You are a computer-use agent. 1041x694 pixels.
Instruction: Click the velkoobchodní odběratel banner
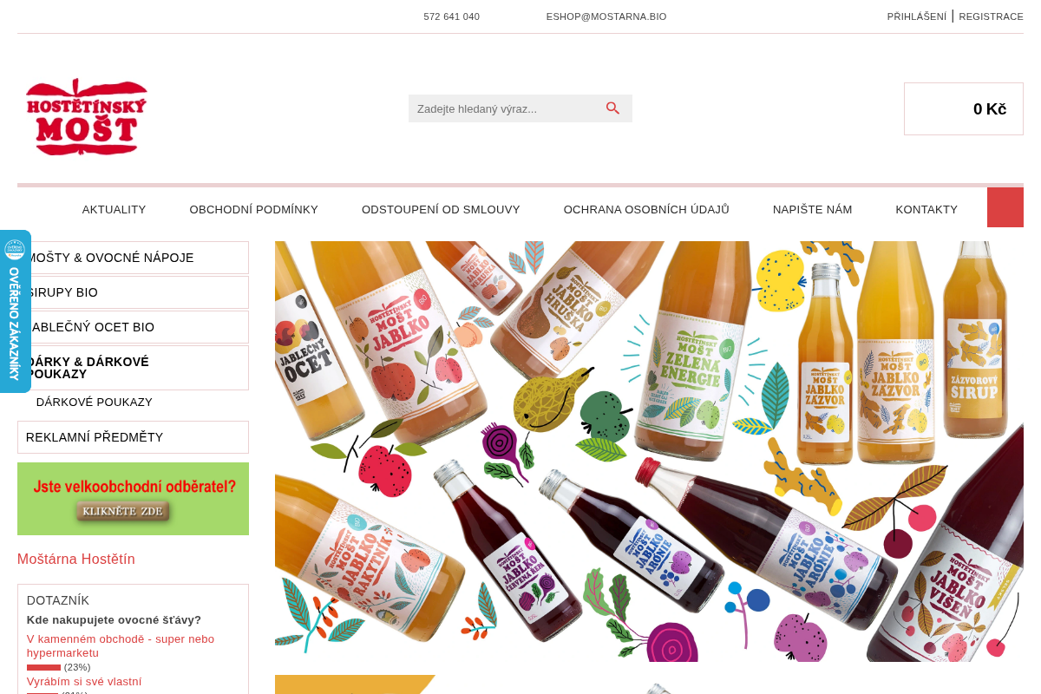pos(133,499)
